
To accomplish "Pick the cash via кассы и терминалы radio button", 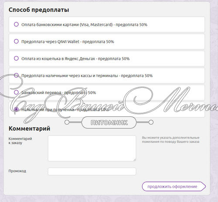I will 16,75.
